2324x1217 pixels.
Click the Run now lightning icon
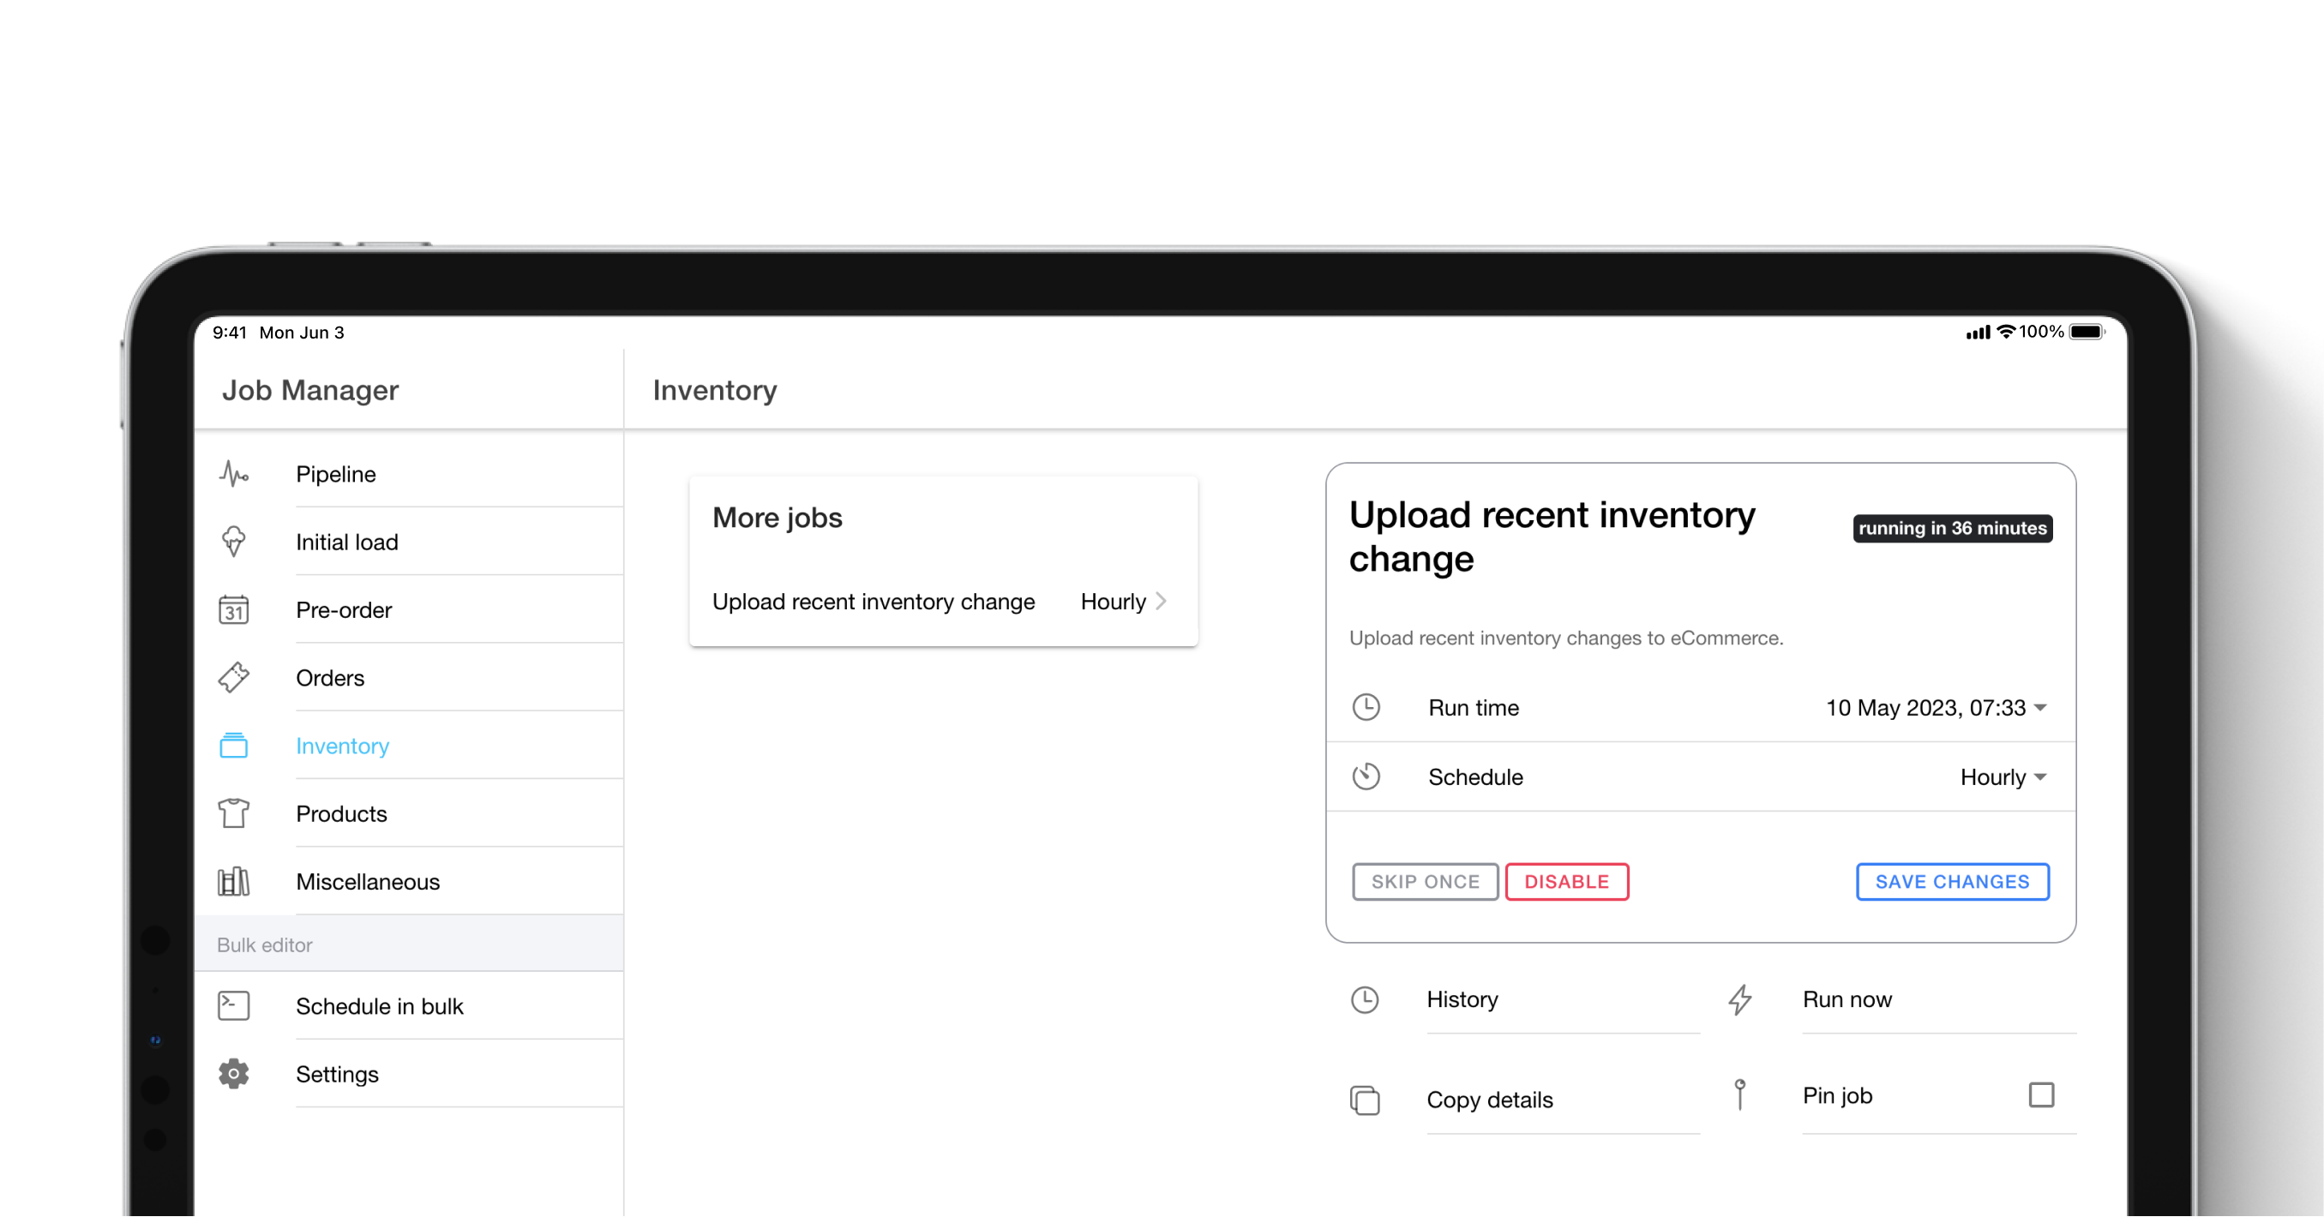pos(1740,999)
